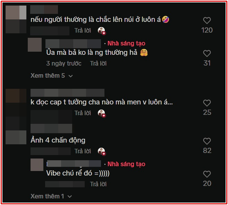This screenshot has width=228, height=205.
Task: Open creator avatar beside 'Ủa mà bả' reply
Action: click(35, 45)
